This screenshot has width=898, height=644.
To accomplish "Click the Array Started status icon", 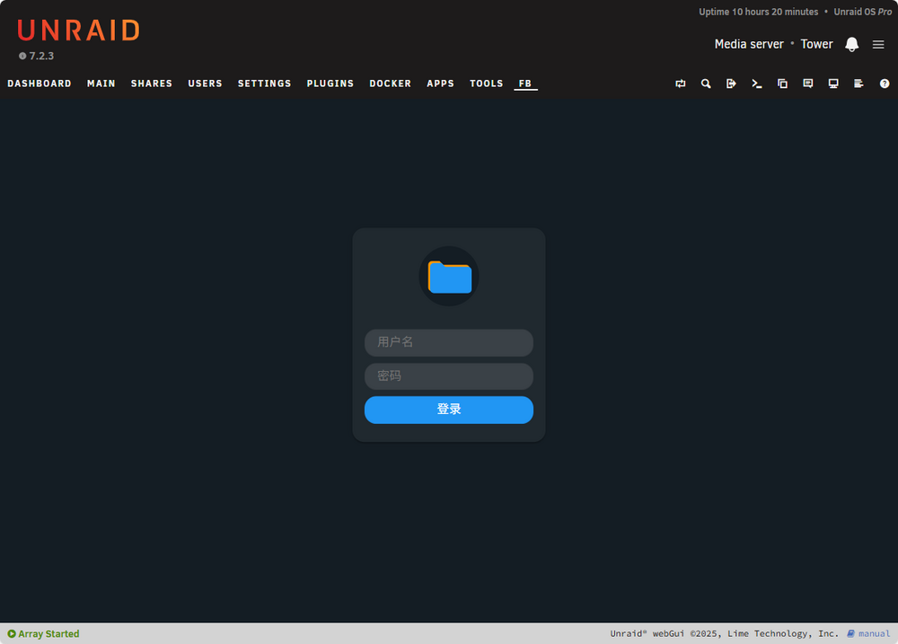I will (x=12, y=634).
